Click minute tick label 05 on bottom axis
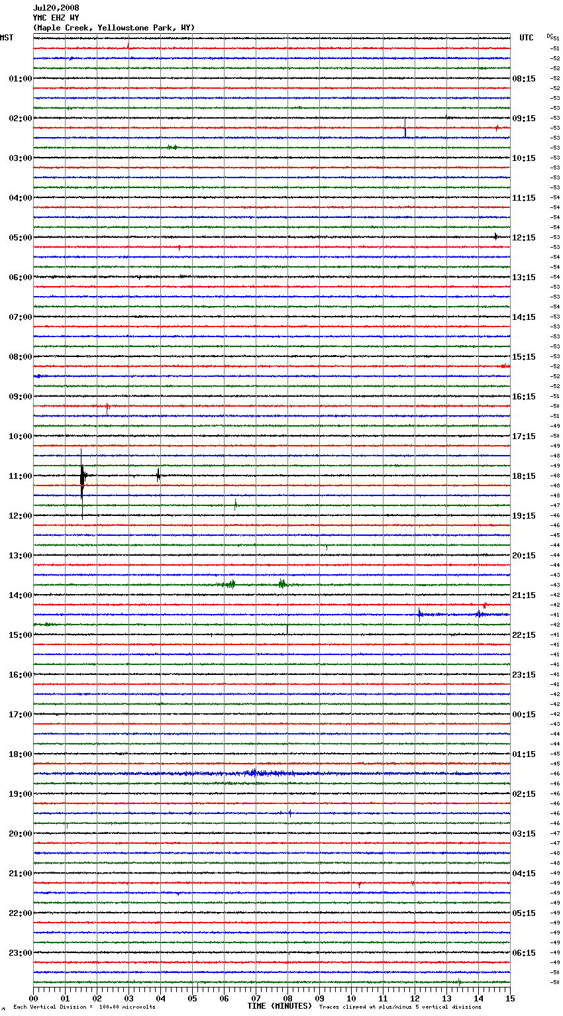This screenshot has height=1016, width=563. click(192, 997)
